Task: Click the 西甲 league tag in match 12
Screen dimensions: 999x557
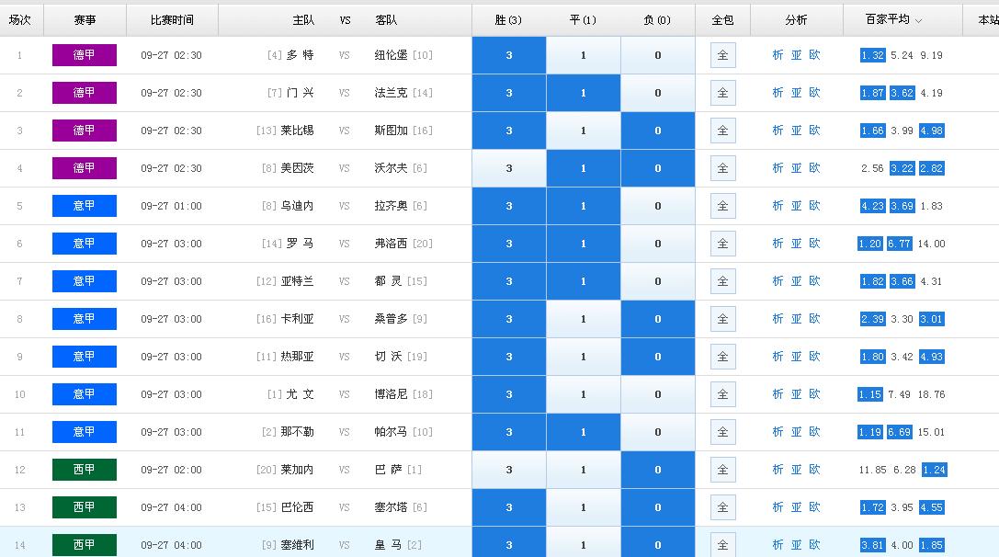Action: [85, 470]
